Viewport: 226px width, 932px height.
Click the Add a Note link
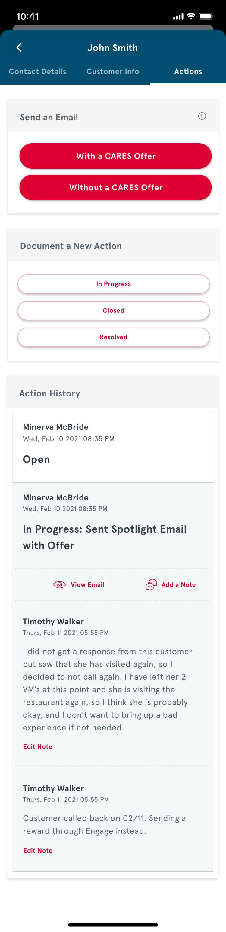[178, 585]
